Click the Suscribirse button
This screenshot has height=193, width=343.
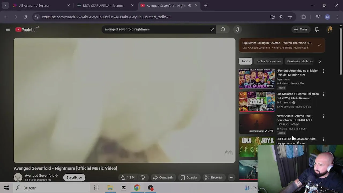pyautogui.click(x=74, y=177)
